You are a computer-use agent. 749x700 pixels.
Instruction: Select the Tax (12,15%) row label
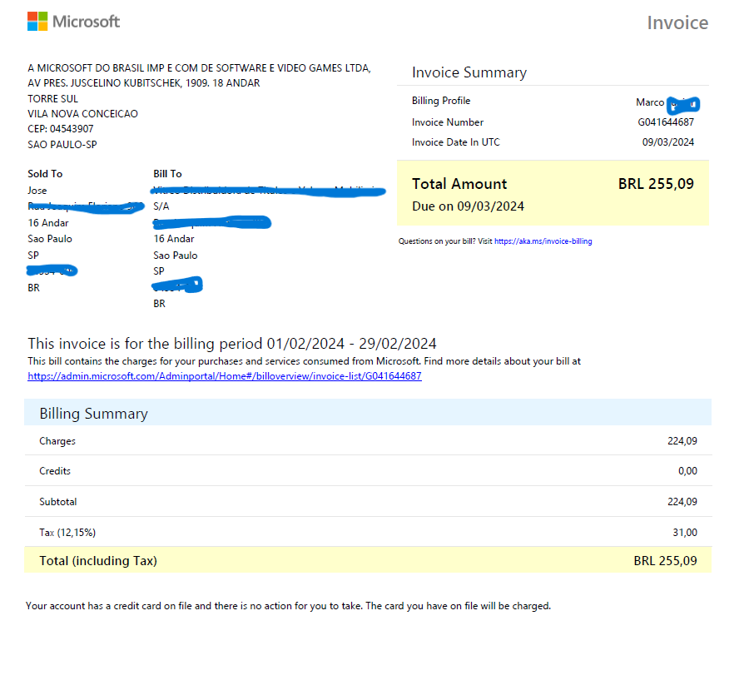click(x=67, y=533)
